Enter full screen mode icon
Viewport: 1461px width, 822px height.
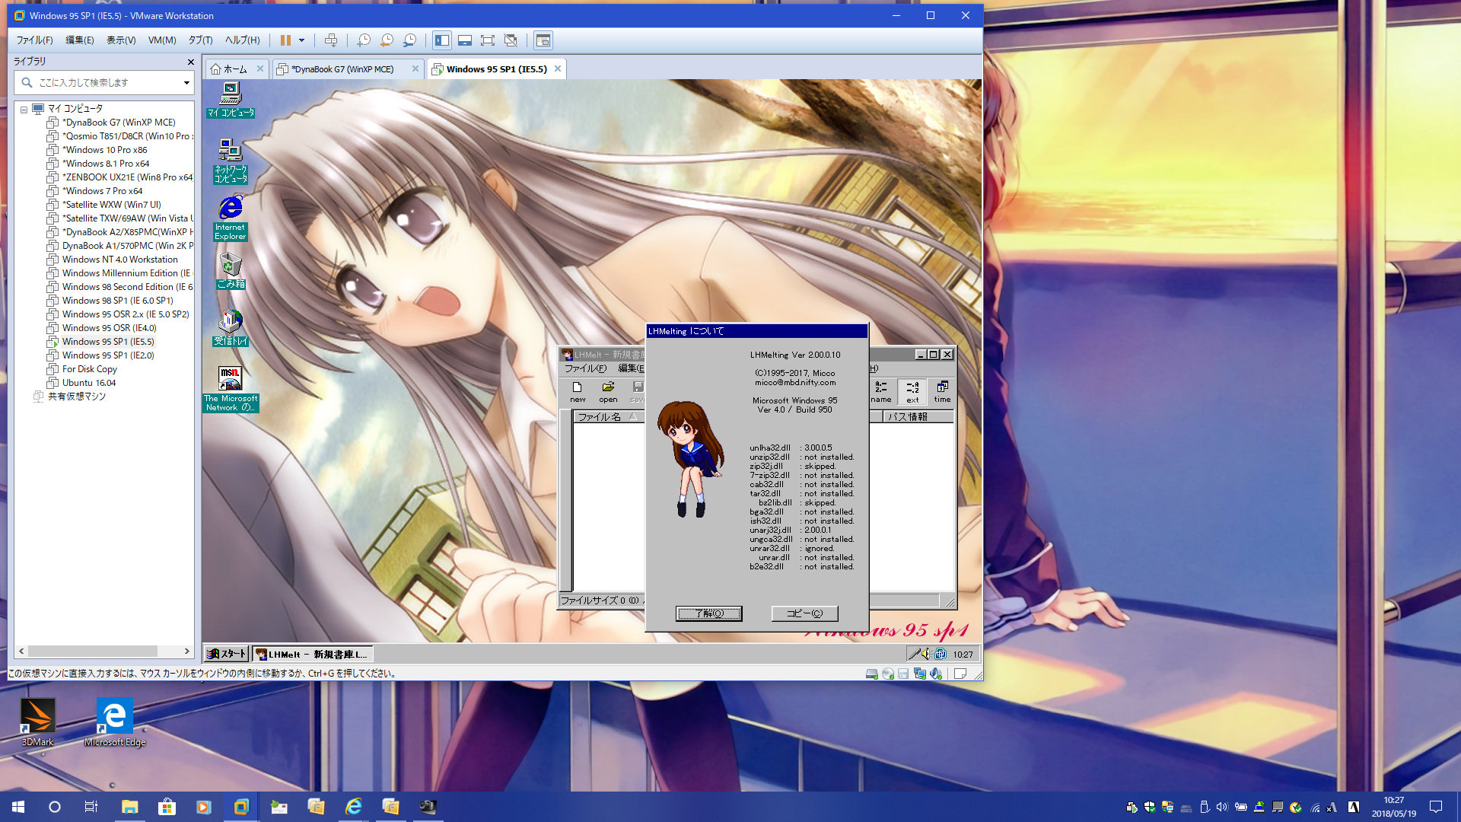click(488, 40)
